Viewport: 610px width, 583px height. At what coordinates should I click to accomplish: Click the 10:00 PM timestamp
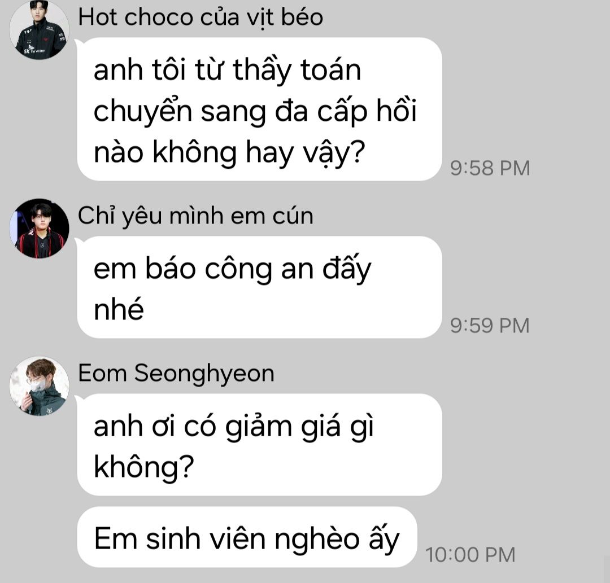470,555
